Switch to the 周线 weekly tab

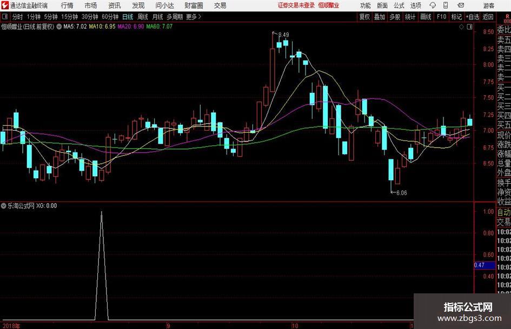pos(142,17)
